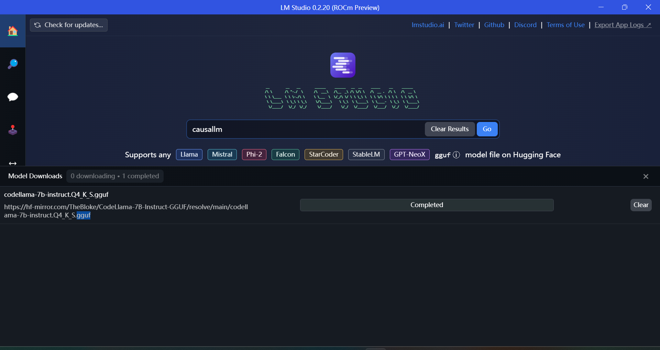Click Check for updates button
Screen dimensions: 660x350
point(69,25)
